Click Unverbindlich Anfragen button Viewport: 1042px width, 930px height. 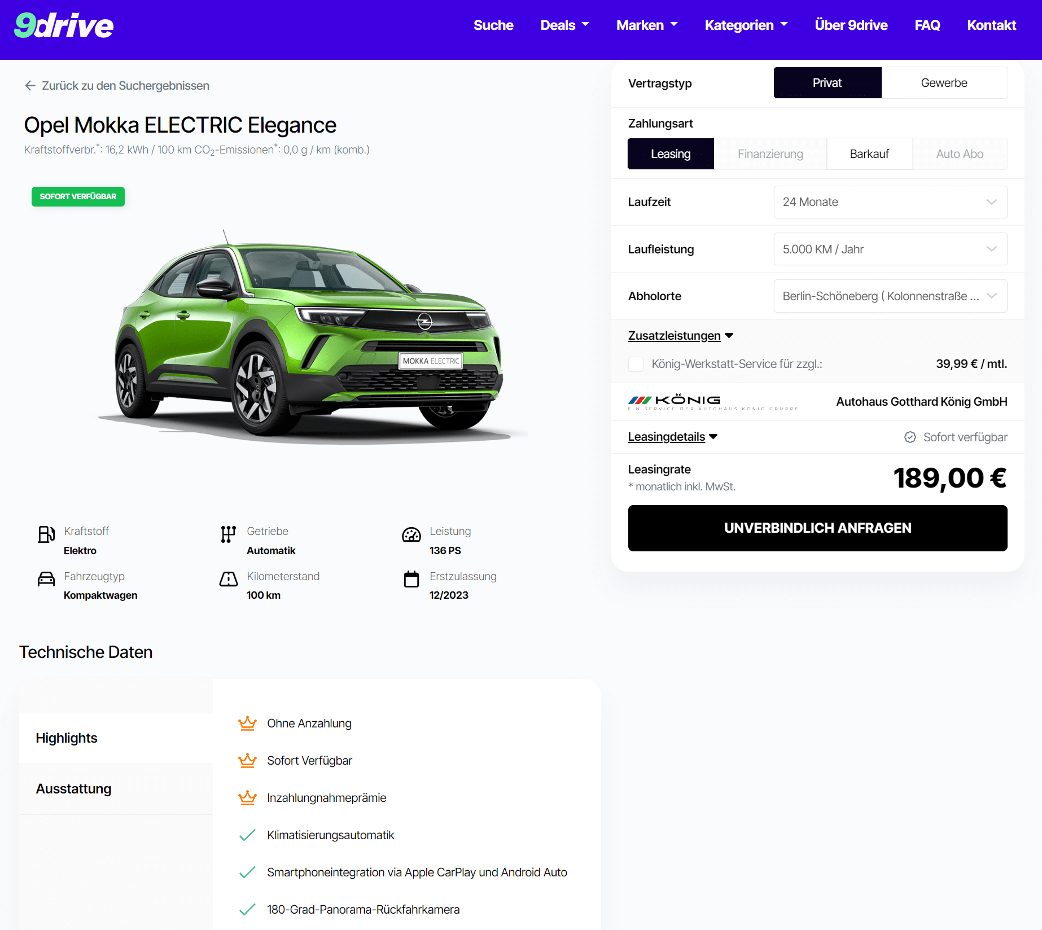(817, 528)
